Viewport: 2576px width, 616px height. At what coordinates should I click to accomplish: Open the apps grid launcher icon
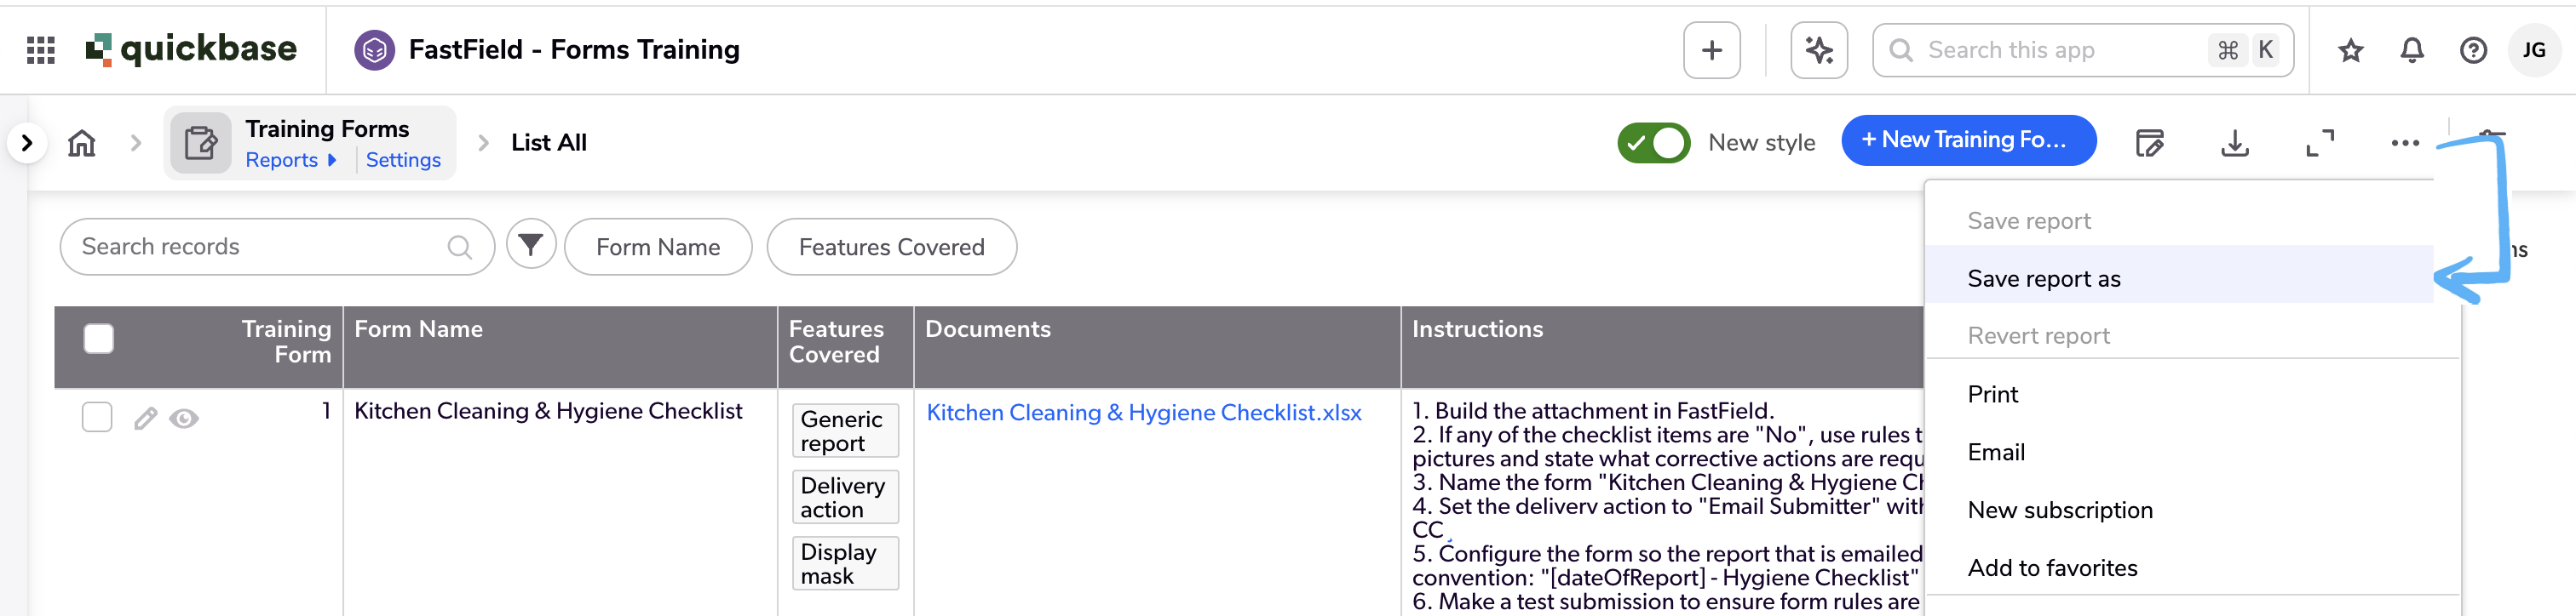pyautogui.click(x=40, y=50)
